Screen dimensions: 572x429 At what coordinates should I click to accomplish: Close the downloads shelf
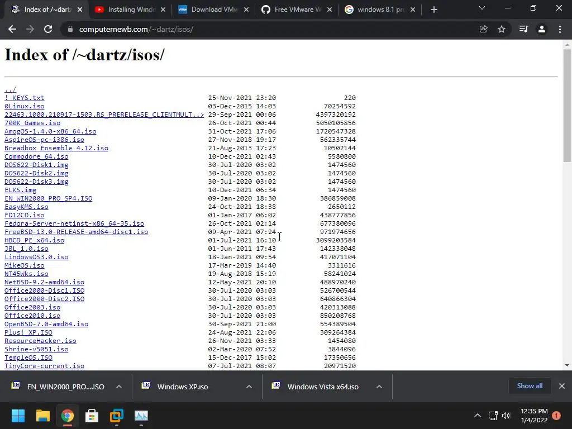point(562,386)
